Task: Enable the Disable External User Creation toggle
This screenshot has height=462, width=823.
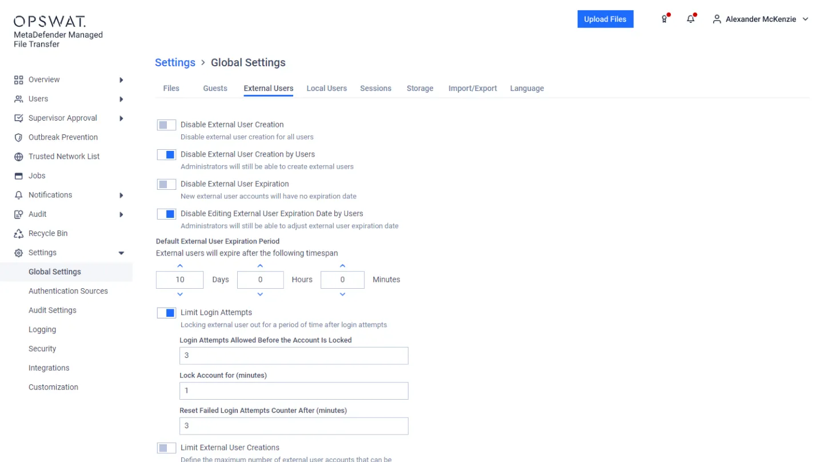Action: tap(166, 125)
